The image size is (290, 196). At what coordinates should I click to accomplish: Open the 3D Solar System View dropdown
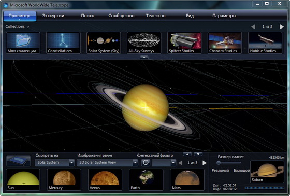pos(107,163)
